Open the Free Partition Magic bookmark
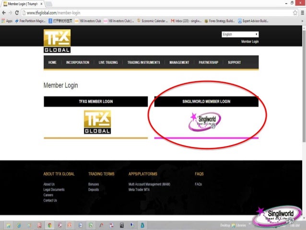 [x=30, y=21]
